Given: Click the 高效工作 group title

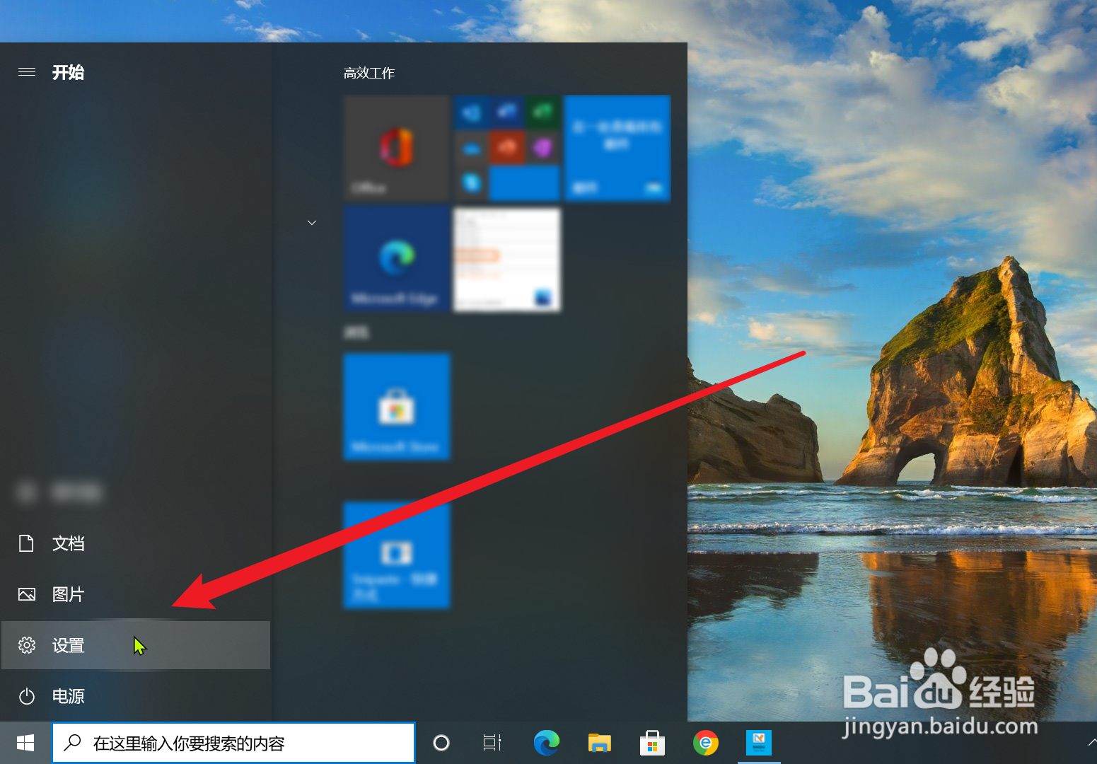Looking at the screenshot, I should (x=368, y=73).
